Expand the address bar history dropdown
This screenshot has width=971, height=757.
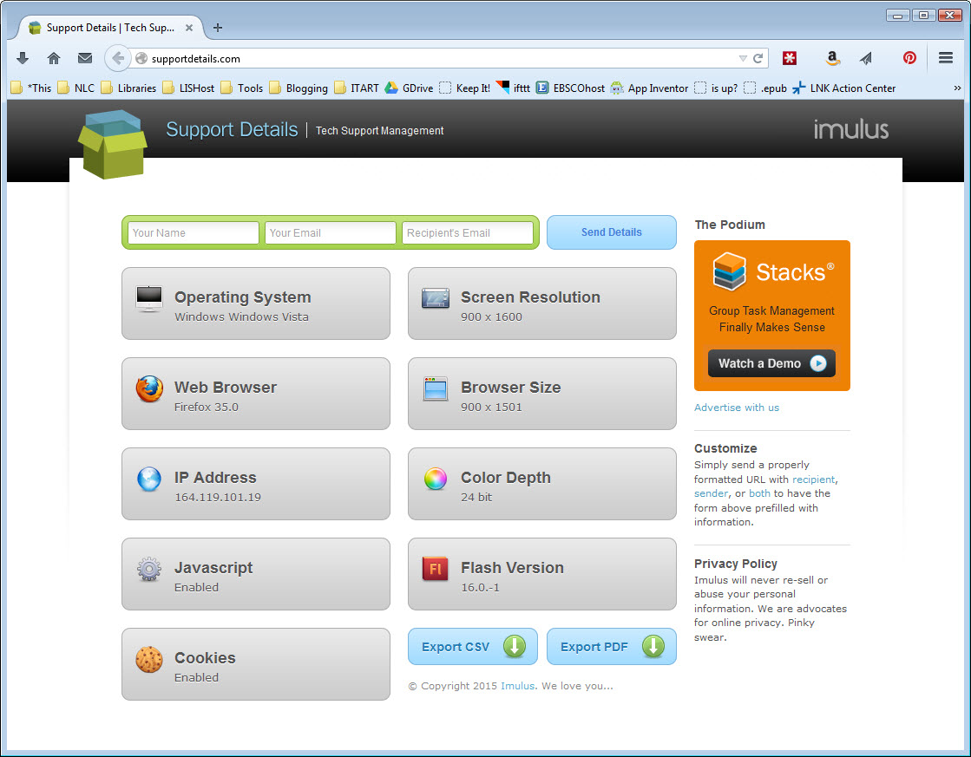743,59
